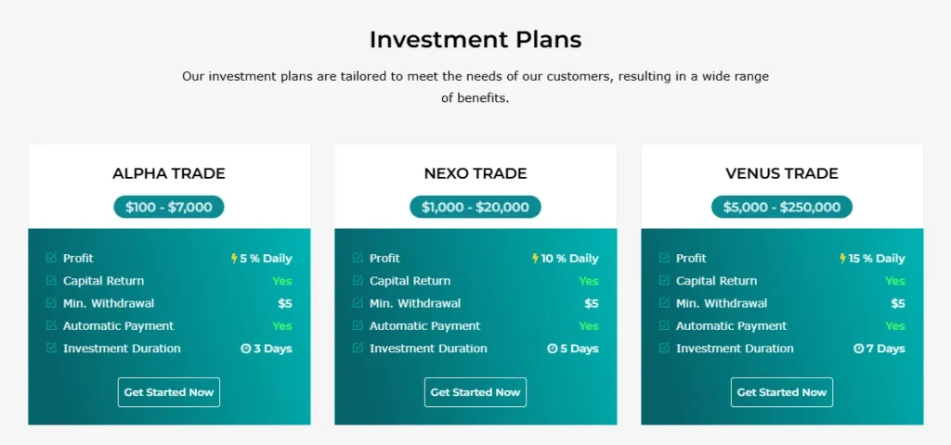The width and height of the screenshot is (951, 445).
Task: Click the $1,000 - $20,000 price badge
Action: [475, 207]
